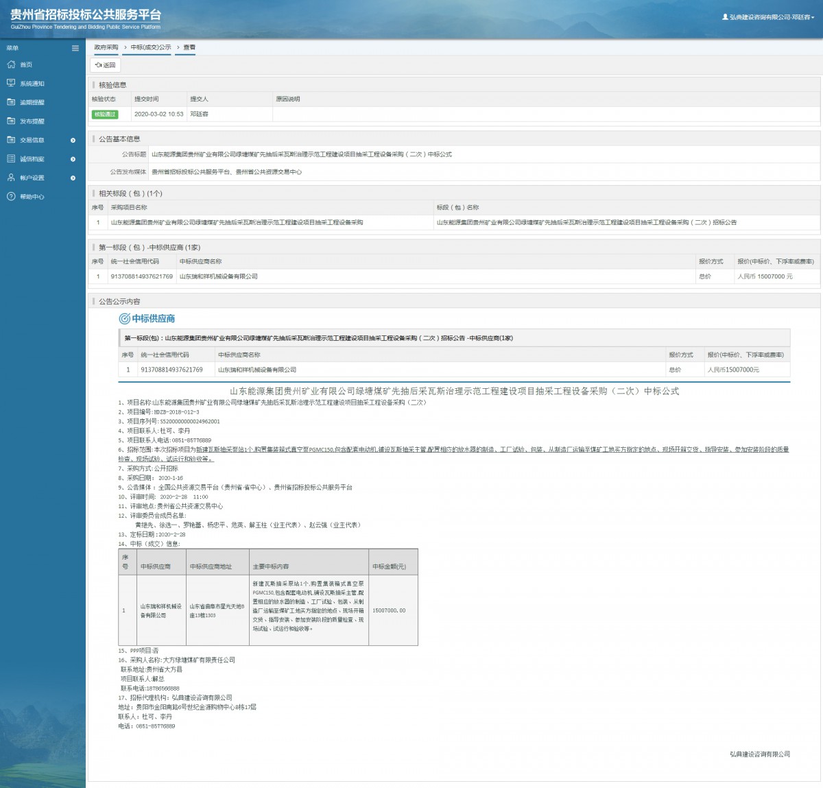Viewport: 823px width, 788px height.
Task: Select the 交易信息 menu item
Action: [32, 140]
